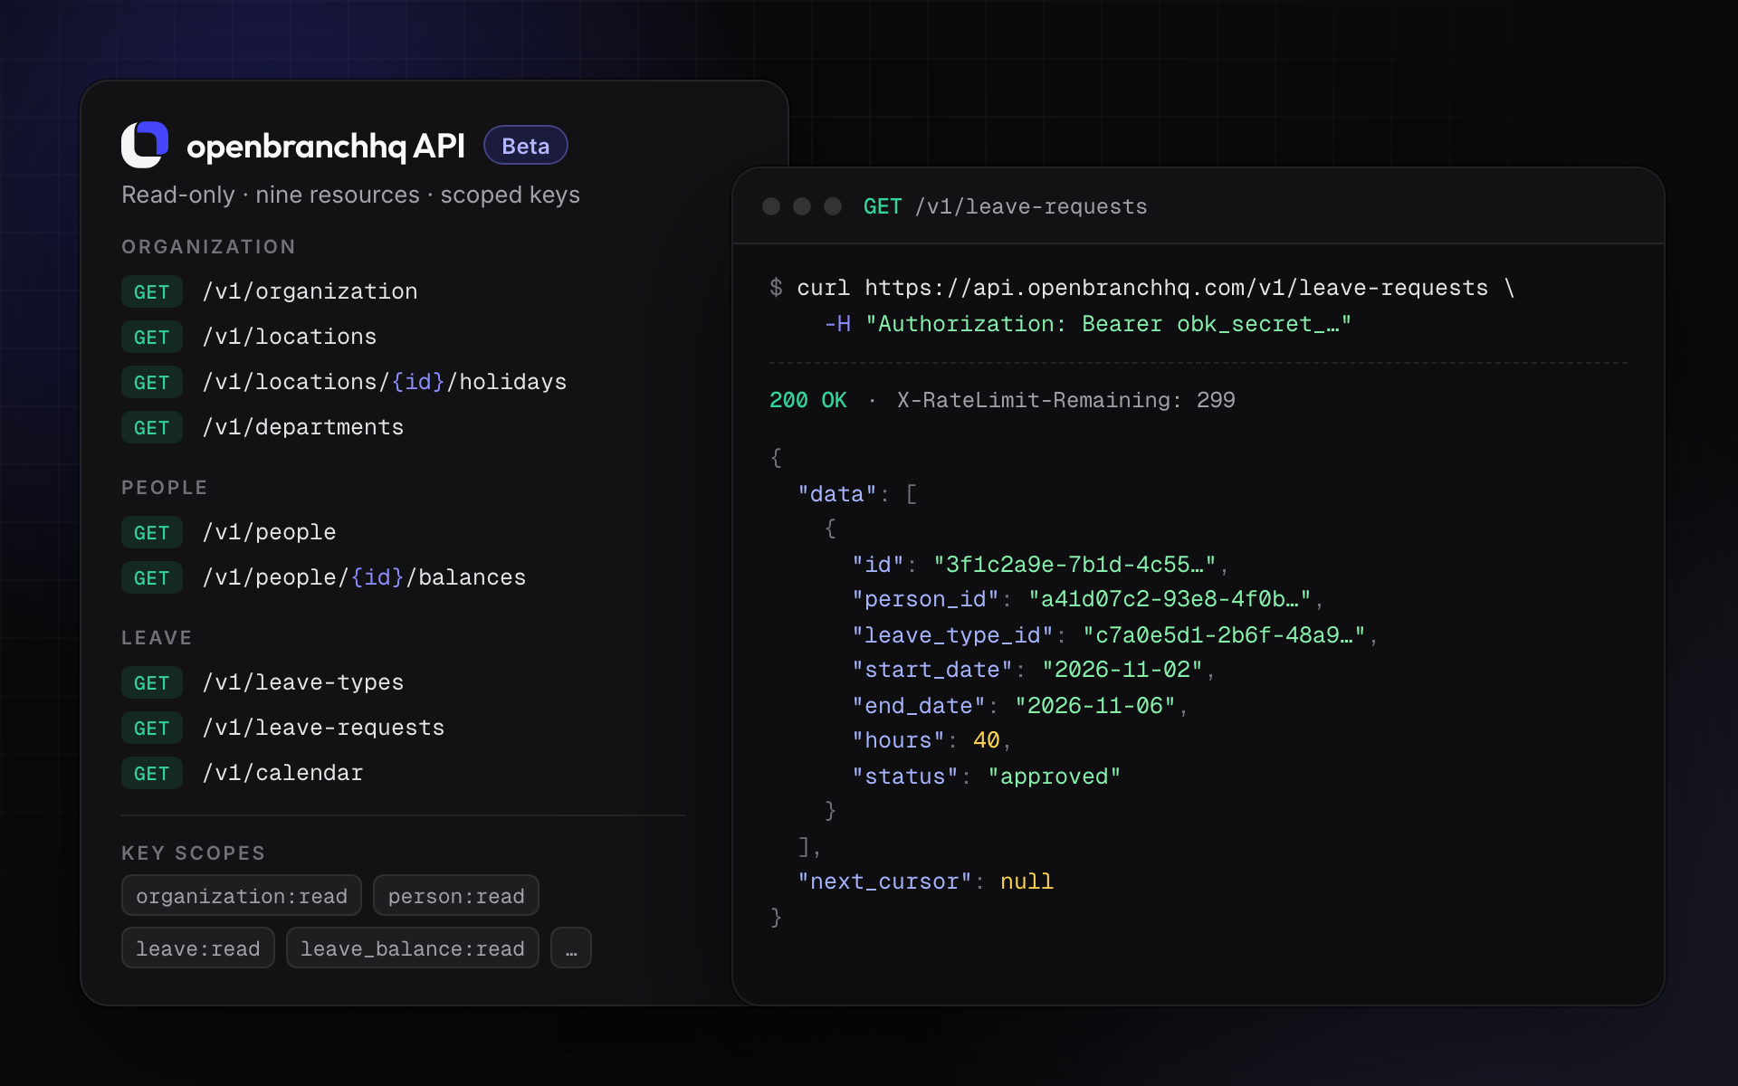This screenshot has height=1086, width=1738.
Task: Select /v1/locations/{id}/holidays endpoint
Action: tap(344, 382)
